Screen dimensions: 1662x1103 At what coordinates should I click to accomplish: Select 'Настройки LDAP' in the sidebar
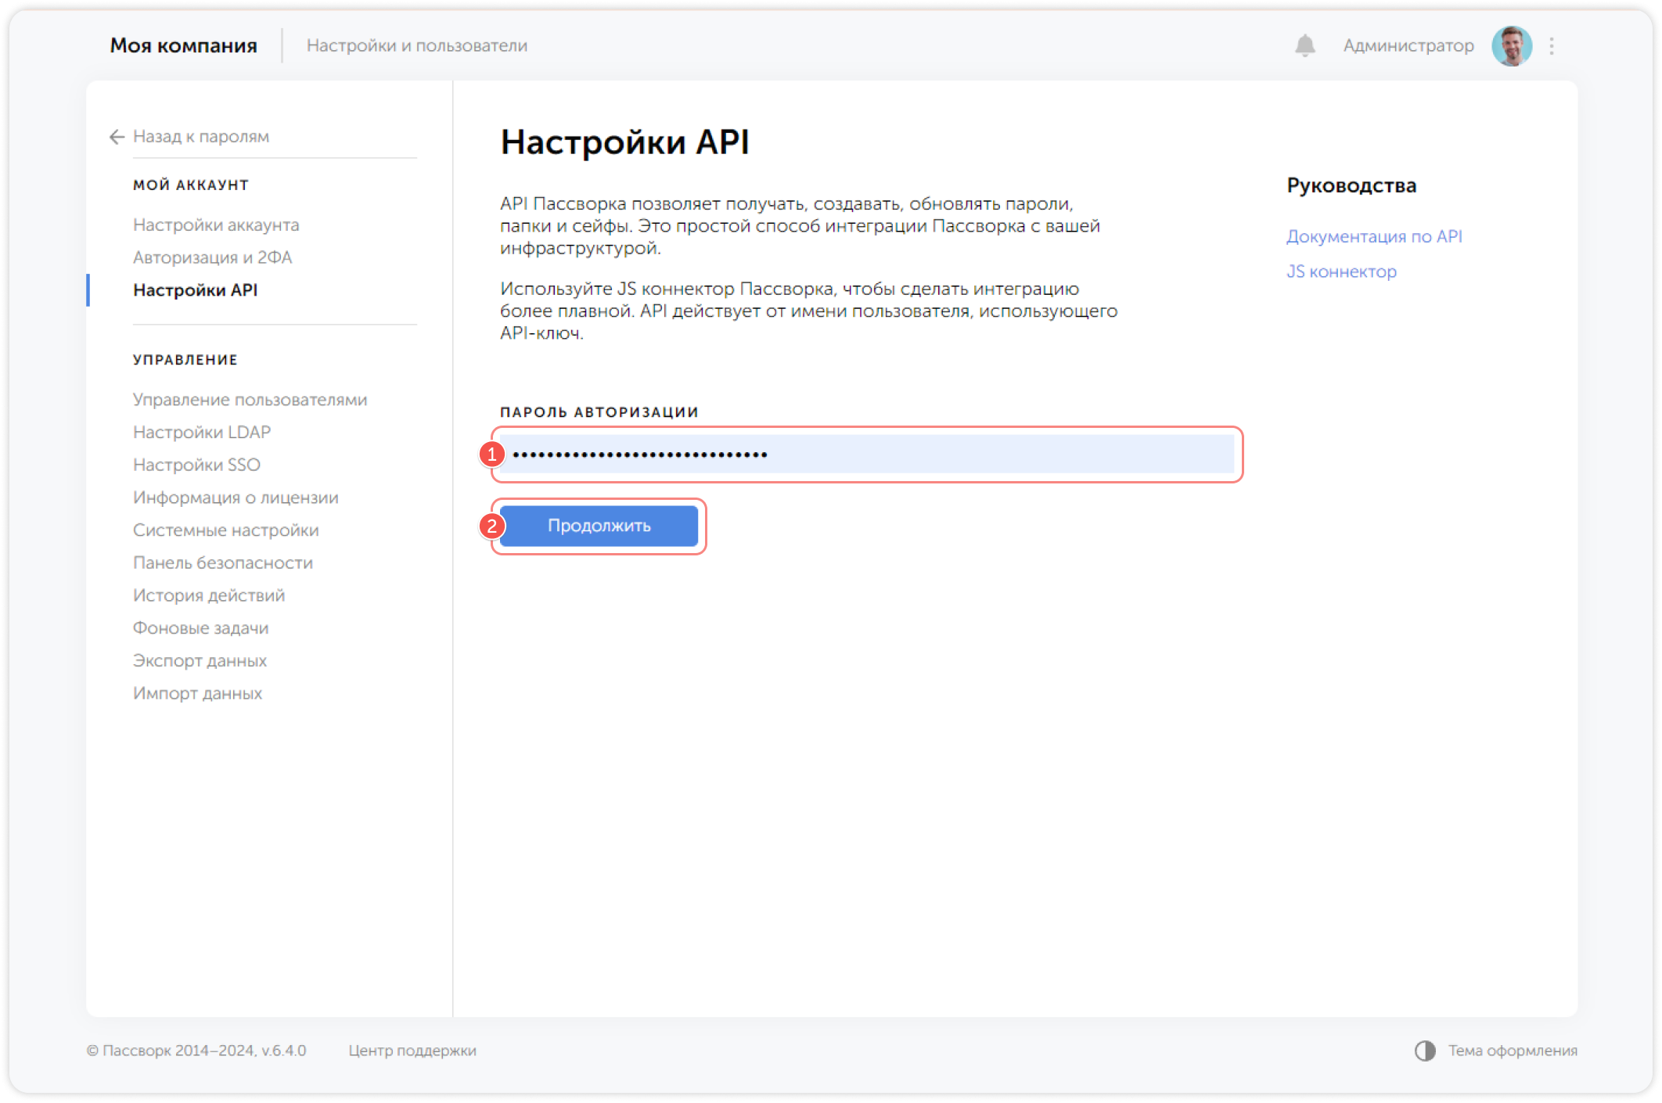pyautogui.click(x=202, y=431)
